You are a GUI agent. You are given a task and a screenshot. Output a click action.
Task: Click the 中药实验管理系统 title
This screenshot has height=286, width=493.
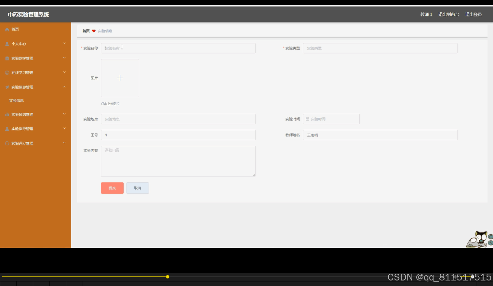point(28,14)
